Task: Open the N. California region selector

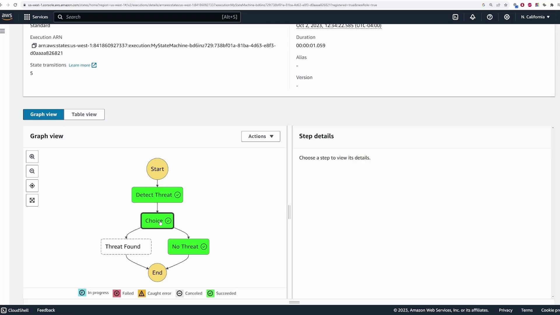Action: coord(535,17)
